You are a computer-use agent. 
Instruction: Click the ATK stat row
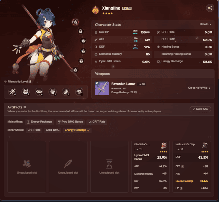122,40
